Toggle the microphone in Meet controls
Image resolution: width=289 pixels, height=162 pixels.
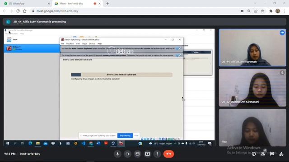[117, 154]
